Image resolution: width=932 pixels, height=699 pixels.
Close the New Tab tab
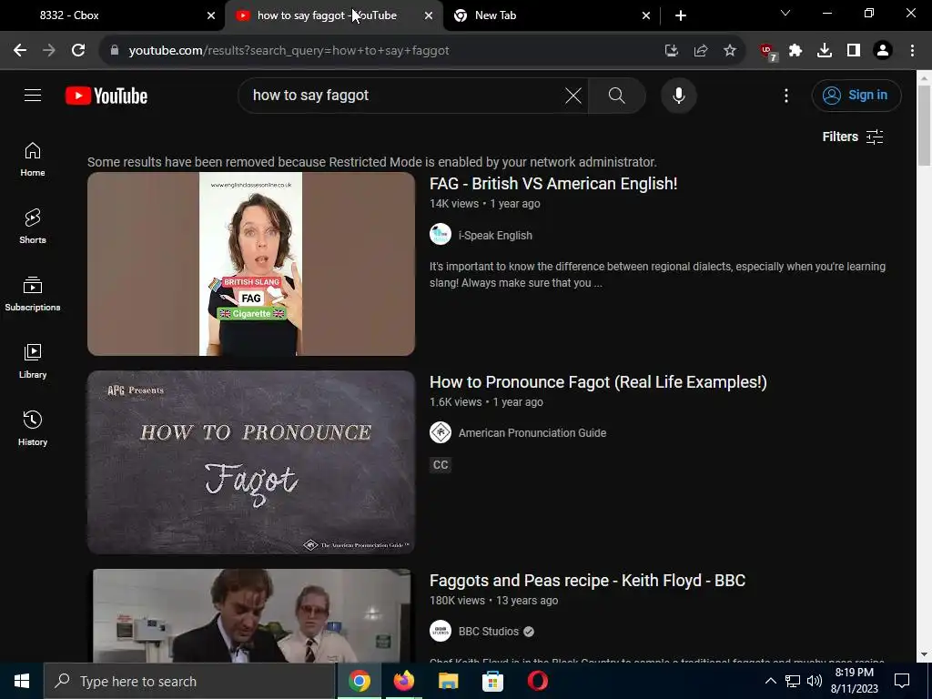(x=646, y=15)
